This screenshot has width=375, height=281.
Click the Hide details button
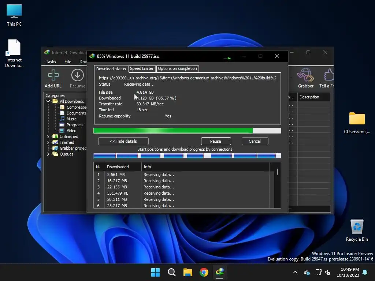tap(123, 141)
